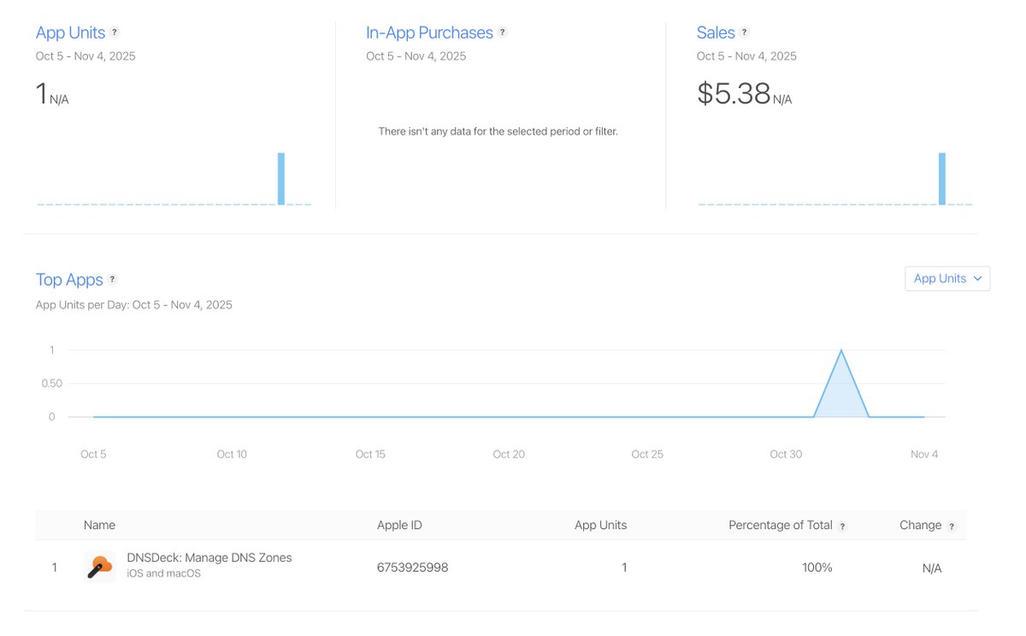
Task: Click the Oct 30 axis label
Action: point(786,454)
